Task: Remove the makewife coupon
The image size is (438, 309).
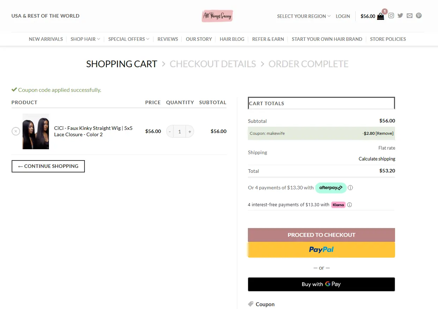Action: tap(386, 133)
